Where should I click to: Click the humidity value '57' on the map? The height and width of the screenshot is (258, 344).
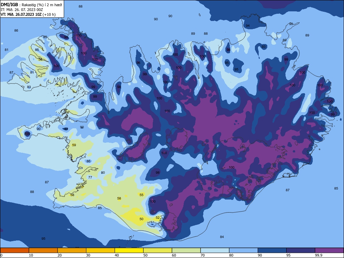tap(82, 187)
